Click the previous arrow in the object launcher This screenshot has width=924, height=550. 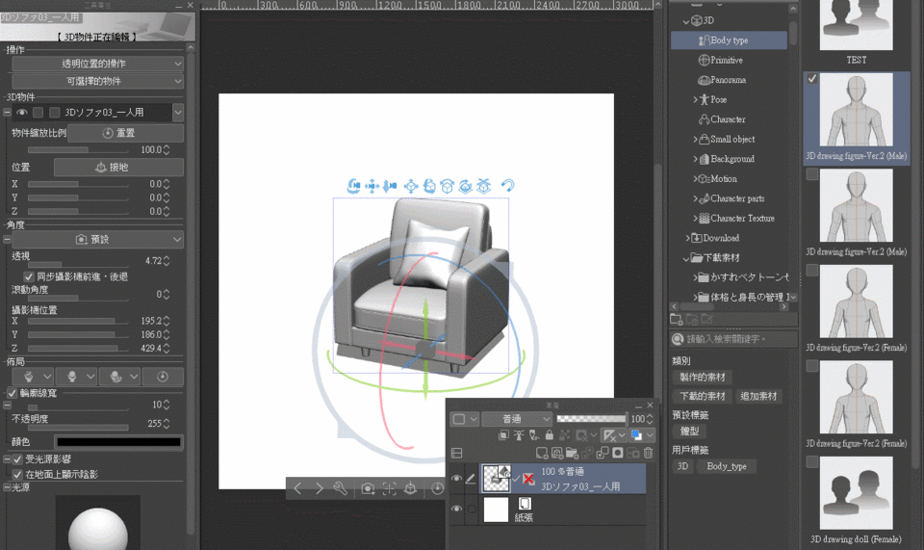(x=297, y=489)
